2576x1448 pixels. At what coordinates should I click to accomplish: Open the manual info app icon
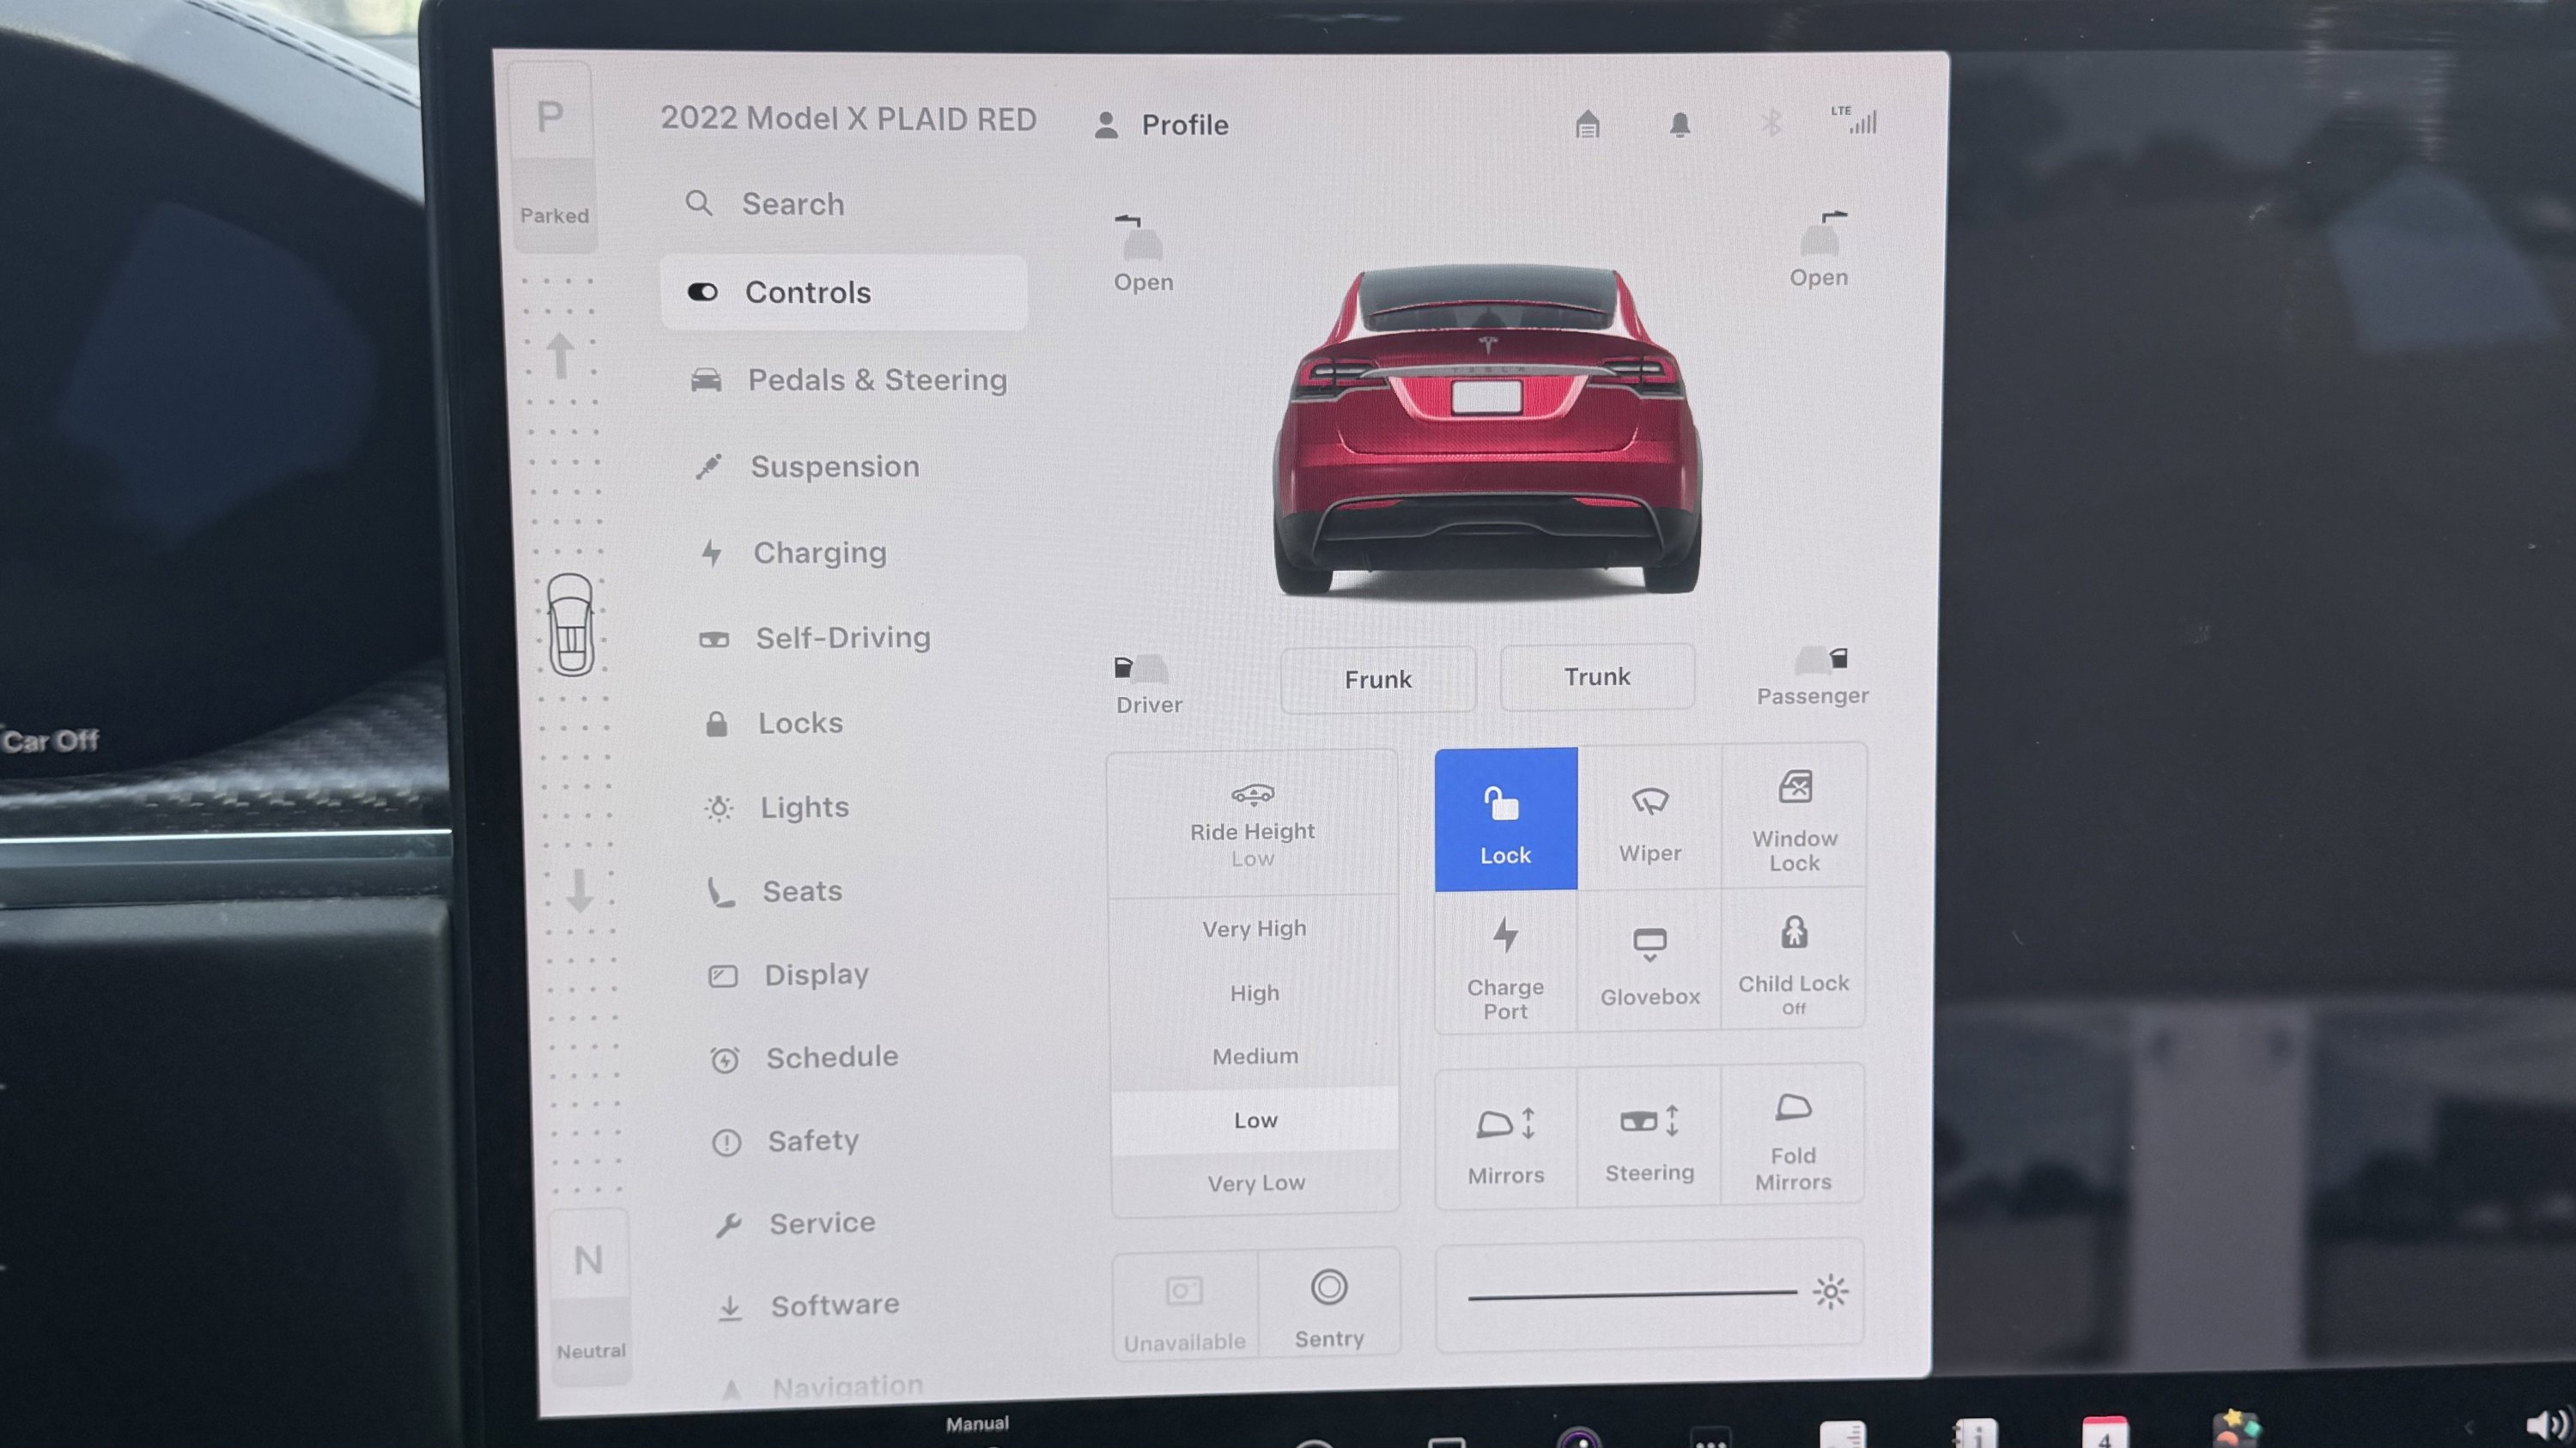[x=1975, y=1434]
